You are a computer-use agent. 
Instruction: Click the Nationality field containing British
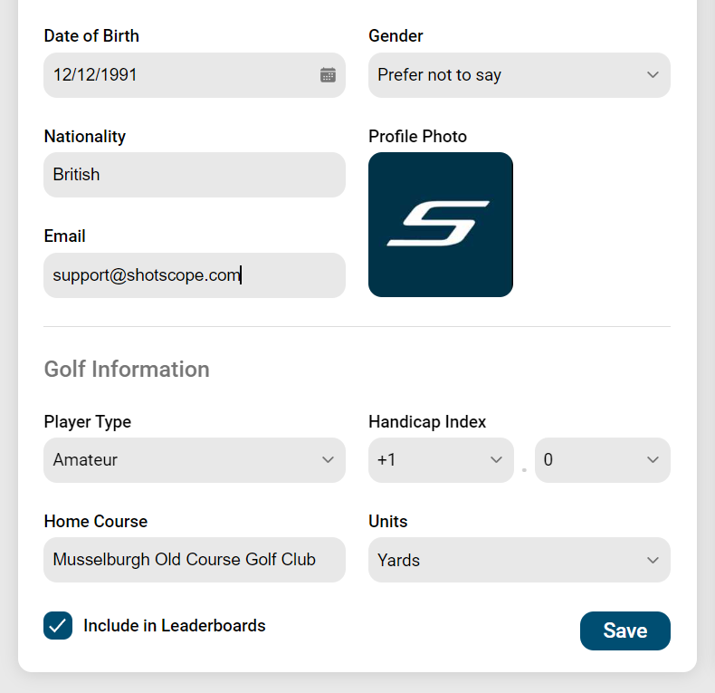(x=195, y=175)
